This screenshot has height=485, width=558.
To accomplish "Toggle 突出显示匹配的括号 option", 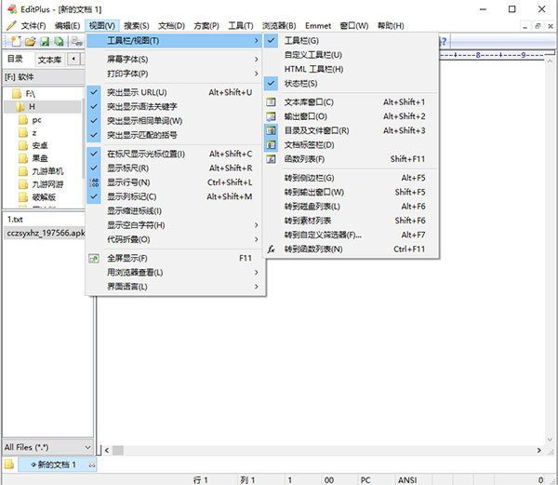I will (x=176, y=135).
